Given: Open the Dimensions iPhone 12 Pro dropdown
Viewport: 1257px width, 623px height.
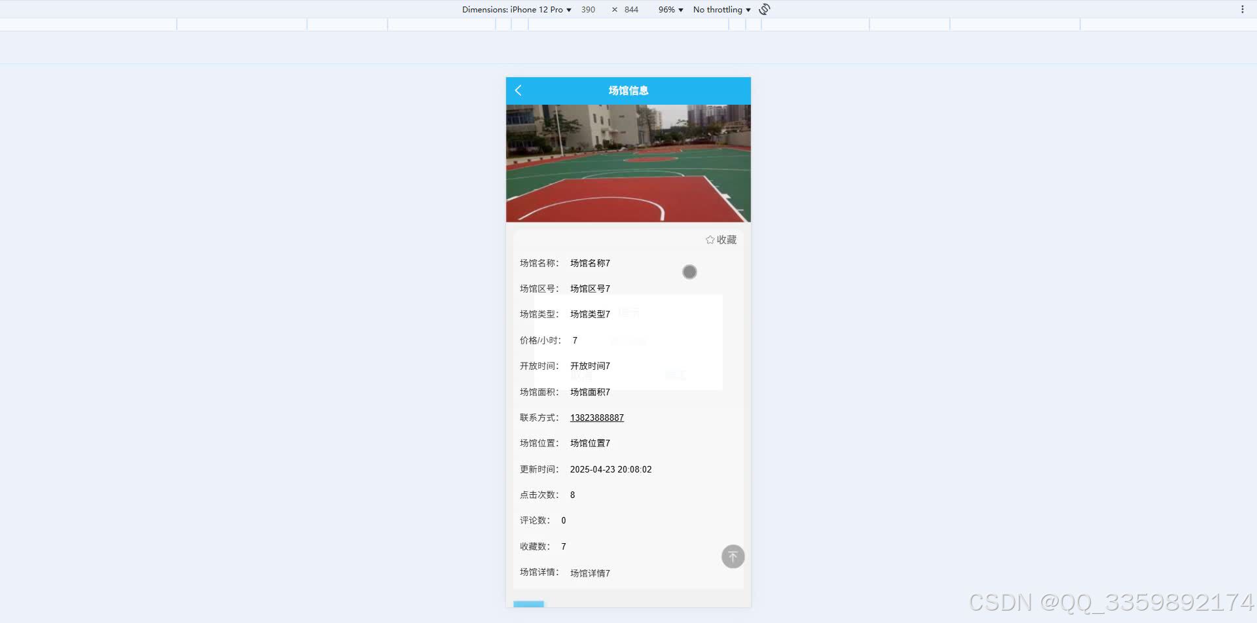Looking at the screenshot, I should click(x=517, y=9).
